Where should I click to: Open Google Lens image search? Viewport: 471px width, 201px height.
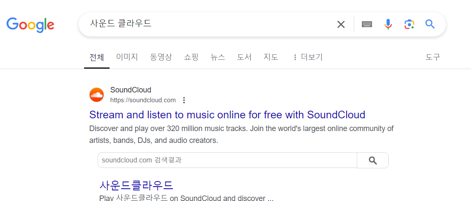pos(409,24)
